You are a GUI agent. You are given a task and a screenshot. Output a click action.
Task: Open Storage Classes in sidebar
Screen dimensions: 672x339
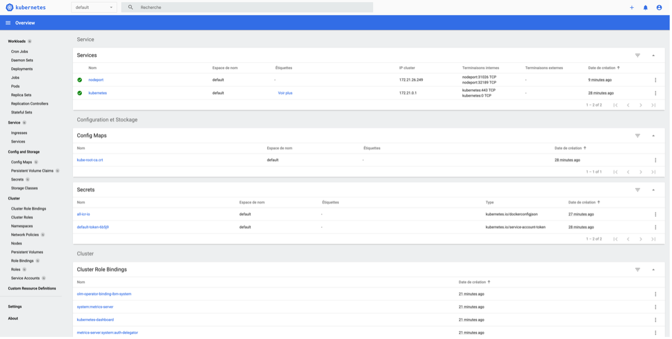[x=24, y=188]
